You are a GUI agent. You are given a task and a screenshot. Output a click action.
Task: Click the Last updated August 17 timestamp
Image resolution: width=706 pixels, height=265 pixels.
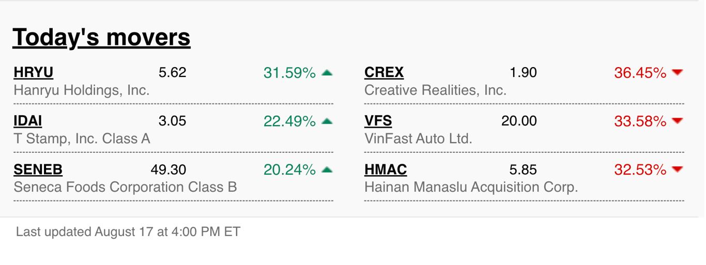coord(128,231)
